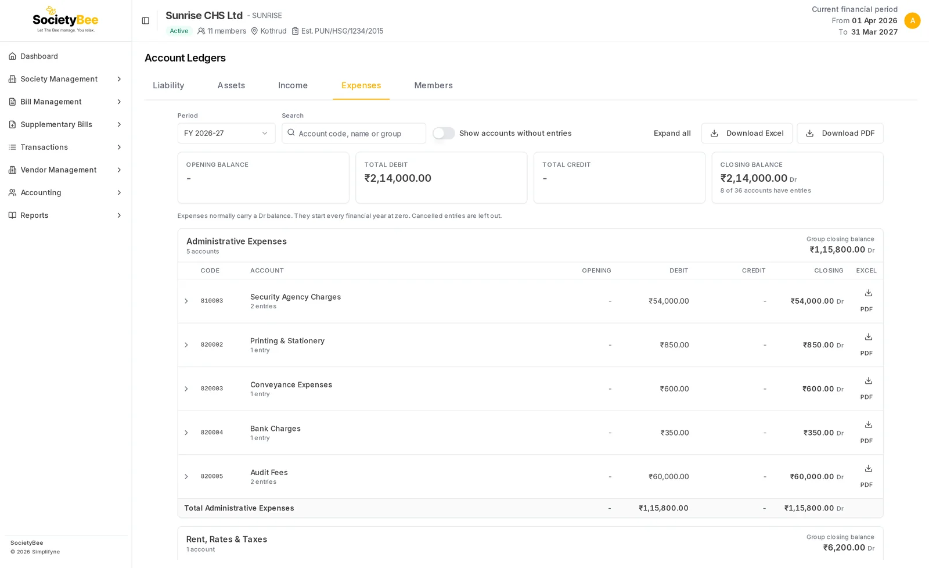
Task: Expand the Security Agency Charges row
Action: click(x=186, y=301)
